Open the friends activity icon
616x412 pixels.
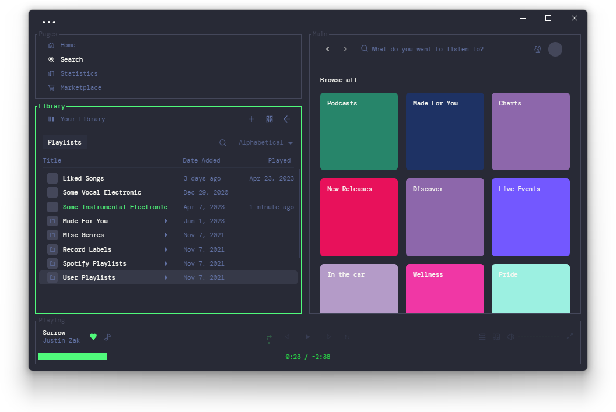click(538, 50)
